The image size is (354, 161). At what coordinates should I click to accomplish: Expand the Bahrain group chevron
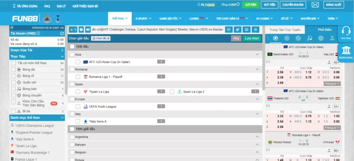point(257,144)
